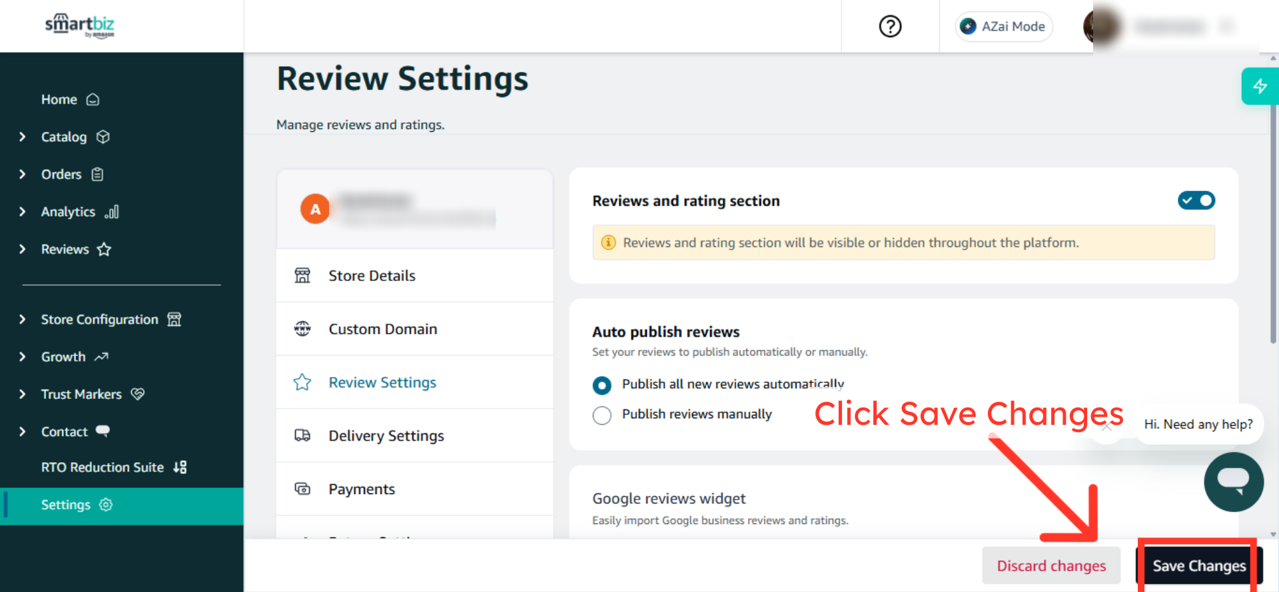1279x592 pixels.
Task: Click the Contact chat bubble icon
Action: tap(103, 431)
